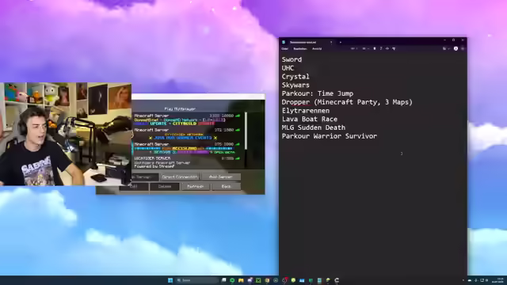This screenshot has width=507, height=285.
Task: Select the second Minecraft server entry with 1500 slots
Action: pos(188,134)
